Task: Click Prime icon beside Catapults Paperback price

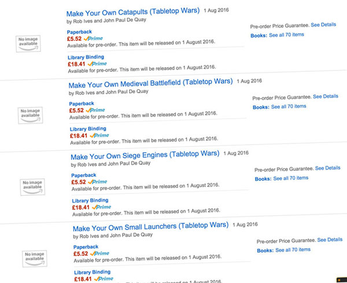Action: pos(93,38)
